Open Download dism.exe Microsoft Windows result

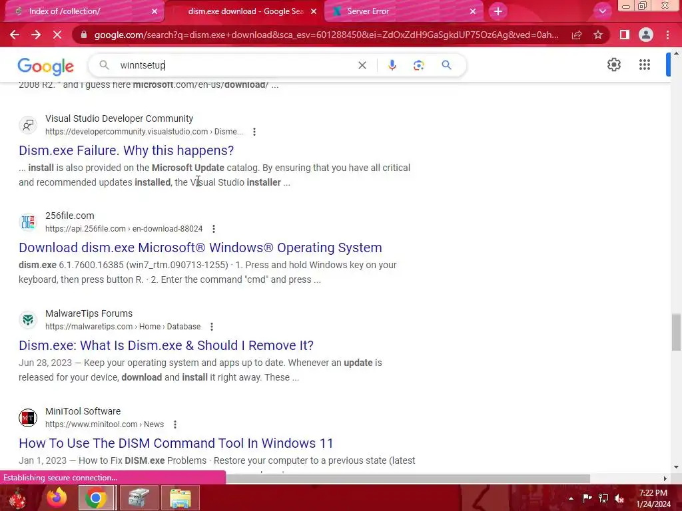pos(200,248)
